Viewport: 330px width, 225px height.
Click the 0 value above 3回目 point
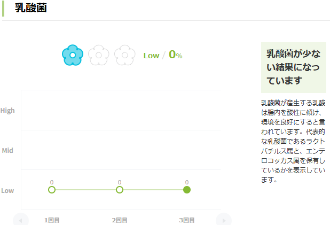(187, 182)
